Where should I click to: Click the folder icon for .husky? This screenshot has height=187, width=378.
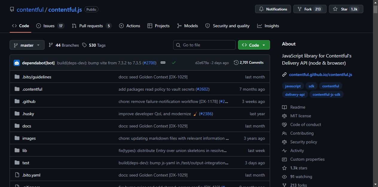pyautogui.click(x=17, y=114)
